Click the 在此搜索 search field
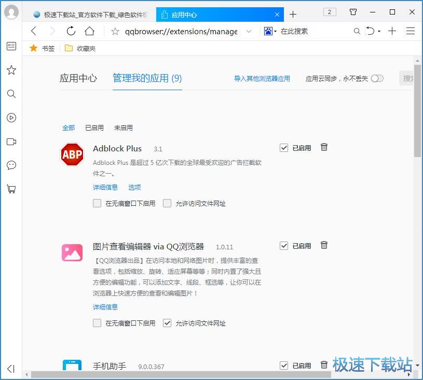The image size is (423, 380). (315, 31)
